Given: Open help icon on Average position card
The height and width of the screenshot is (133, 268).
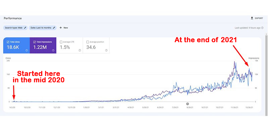Looking at the screenshot, I should tap(106, 50).
